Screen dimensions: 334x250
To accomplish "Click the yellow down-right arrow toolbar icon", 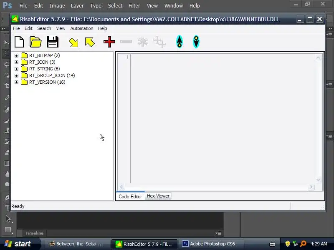I will point(73,42).
